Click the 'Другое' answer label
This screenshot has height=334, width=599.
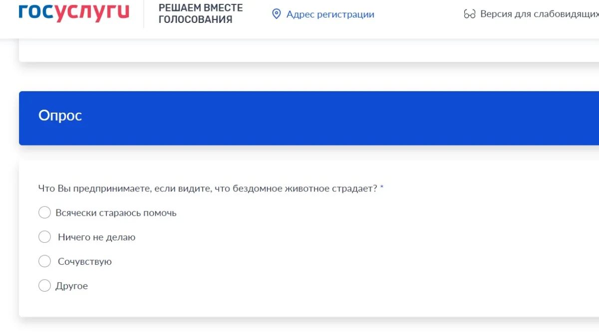point(71,286)
